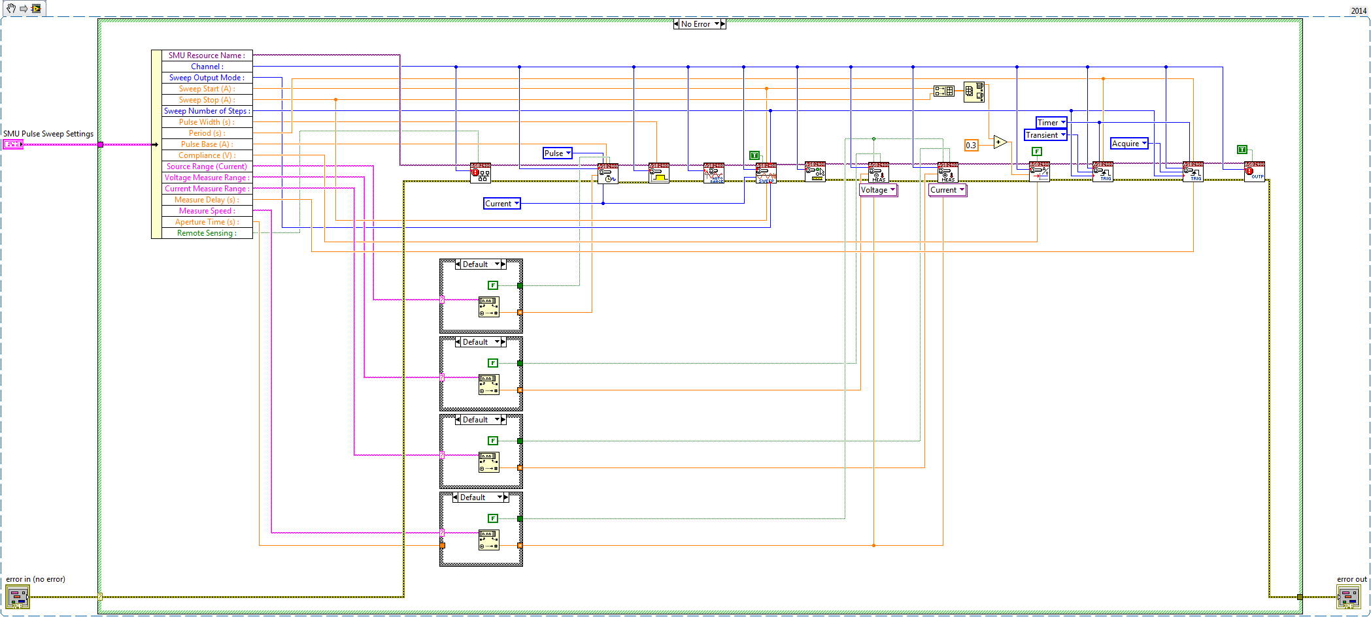Click the AGB2900 MEAS VI above Voltage
Screen dimensions: 1371x617
879,172
